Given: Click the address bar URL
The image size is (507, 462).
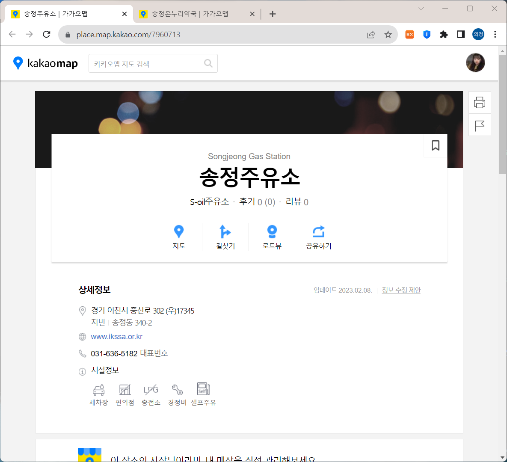Looking at the screenshot, I should coord(128,35).
